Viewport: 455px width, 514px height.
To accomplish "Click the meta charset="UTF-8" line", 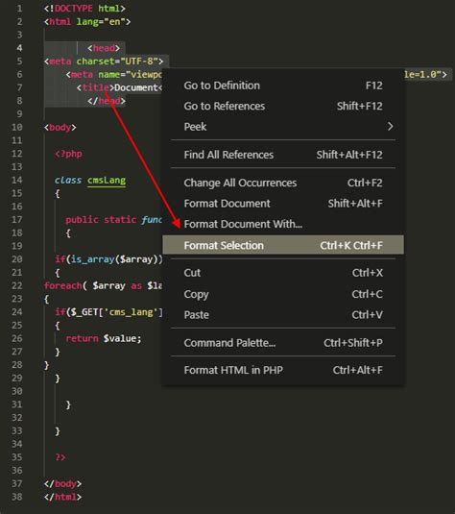I will 104,61.
